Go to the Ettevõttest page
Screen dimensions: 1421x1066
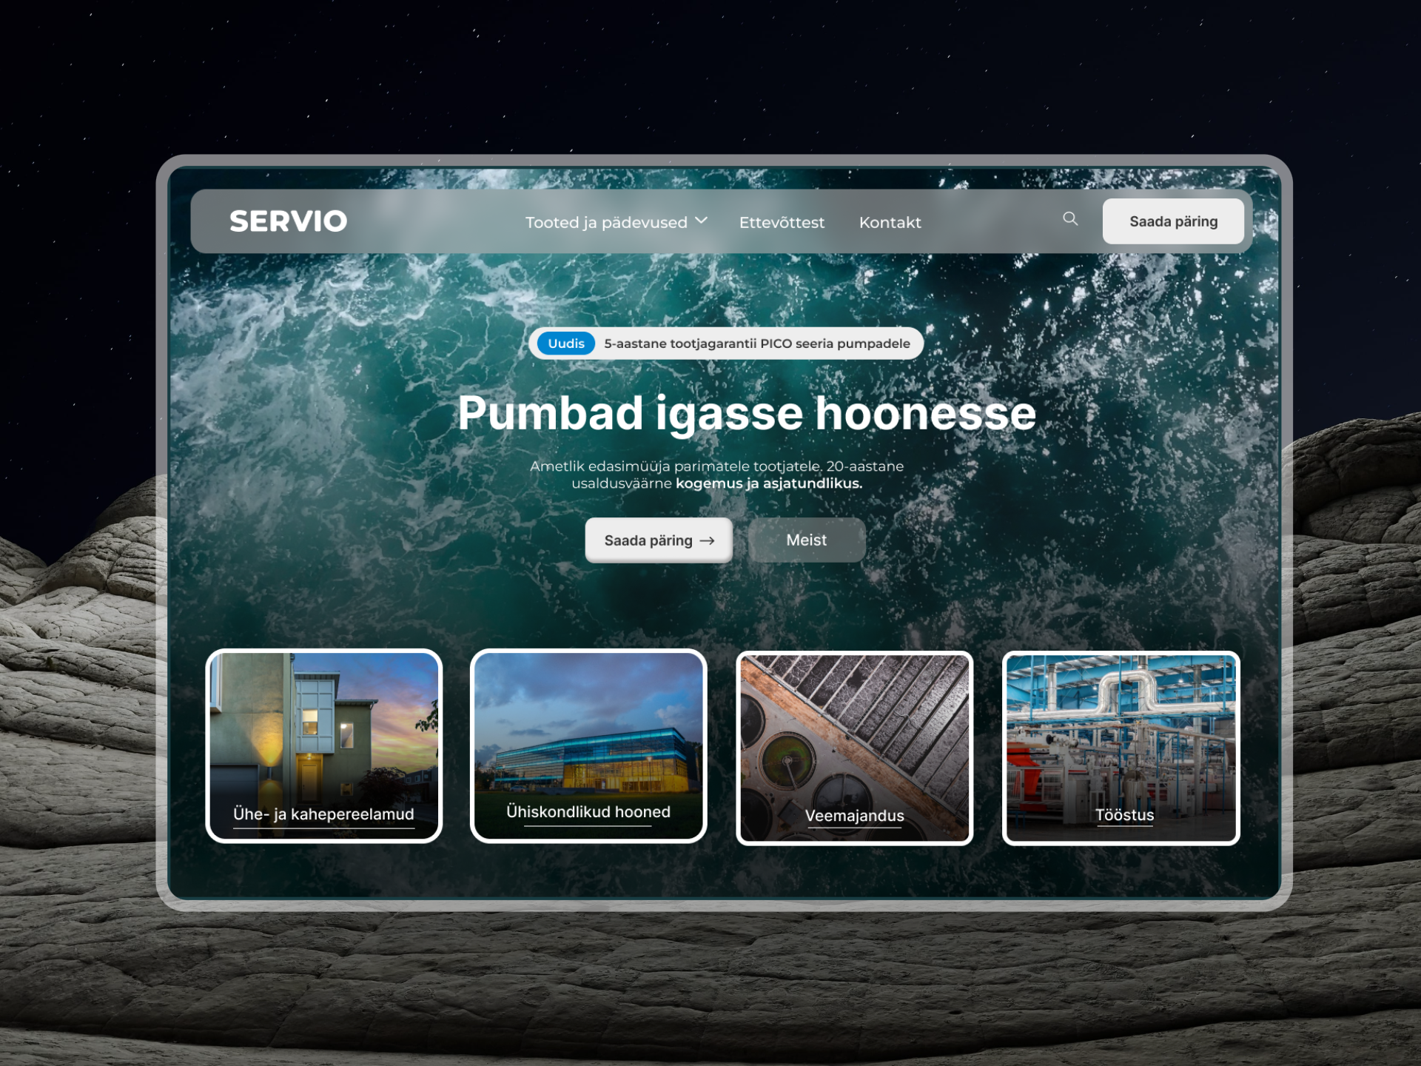click(782, 222)
